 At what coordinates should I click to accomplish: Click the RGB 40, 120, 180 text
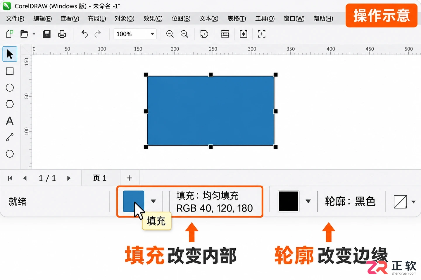[215, 208]
